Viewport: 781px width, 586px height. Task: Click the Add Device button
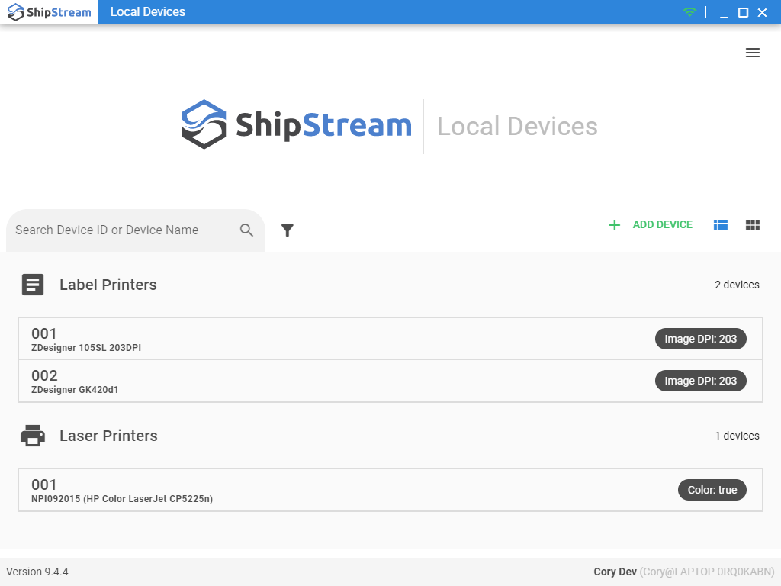[x=662, y=225]
